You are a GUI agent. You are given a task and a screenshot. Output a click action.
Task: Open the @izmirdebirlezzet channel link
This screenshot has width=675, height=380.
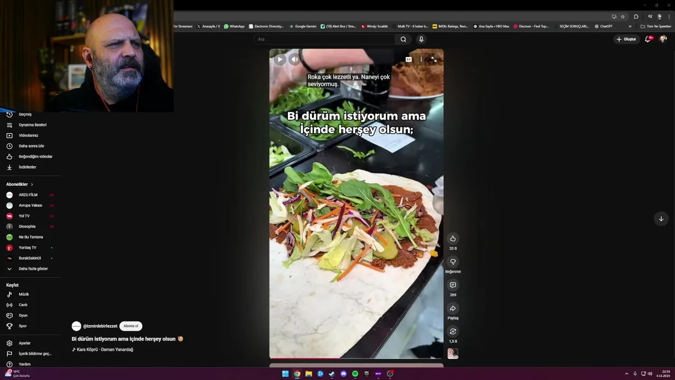[100, 326]
